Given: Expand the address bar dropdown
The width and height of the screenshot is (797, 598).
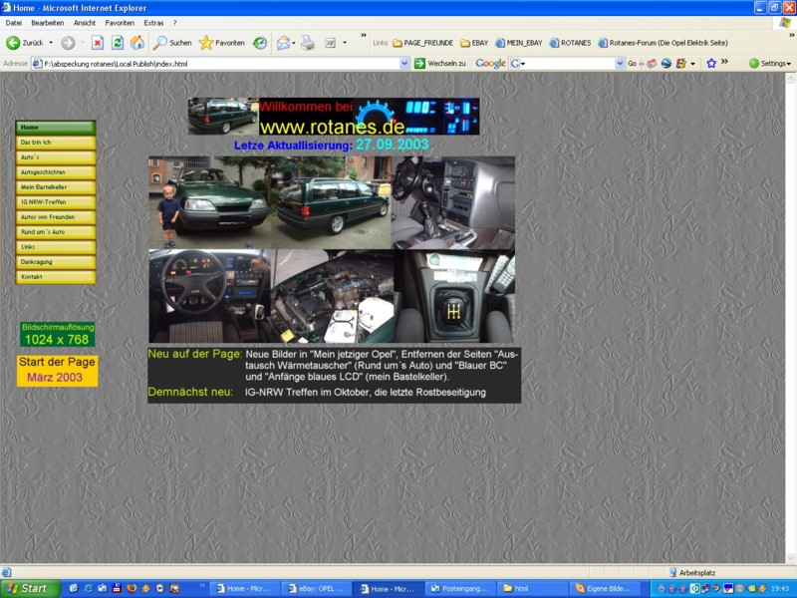Looking at the screenshot, I should click(x=404, y=63).
